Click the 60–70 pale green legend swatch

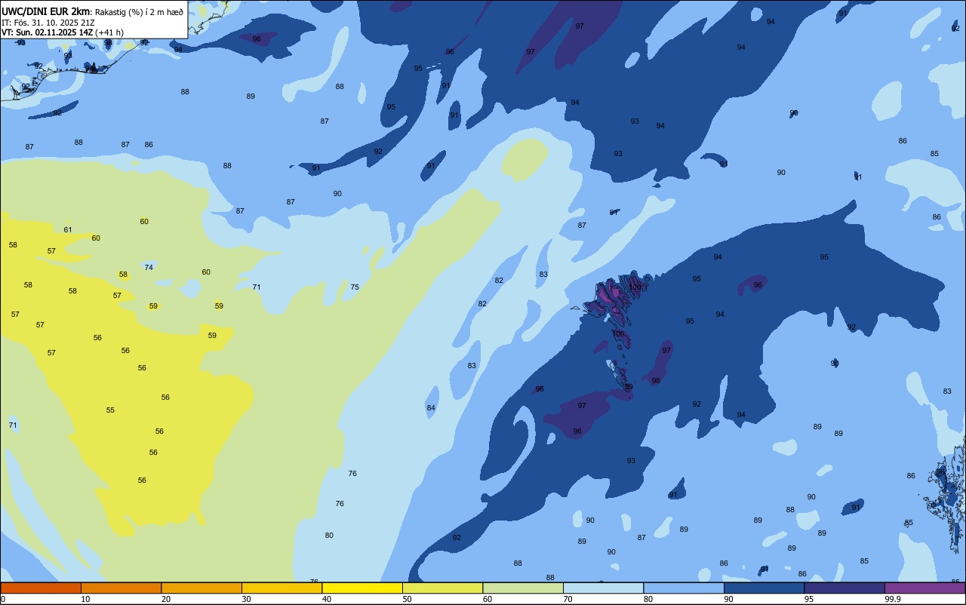click(x=523, y=588)
